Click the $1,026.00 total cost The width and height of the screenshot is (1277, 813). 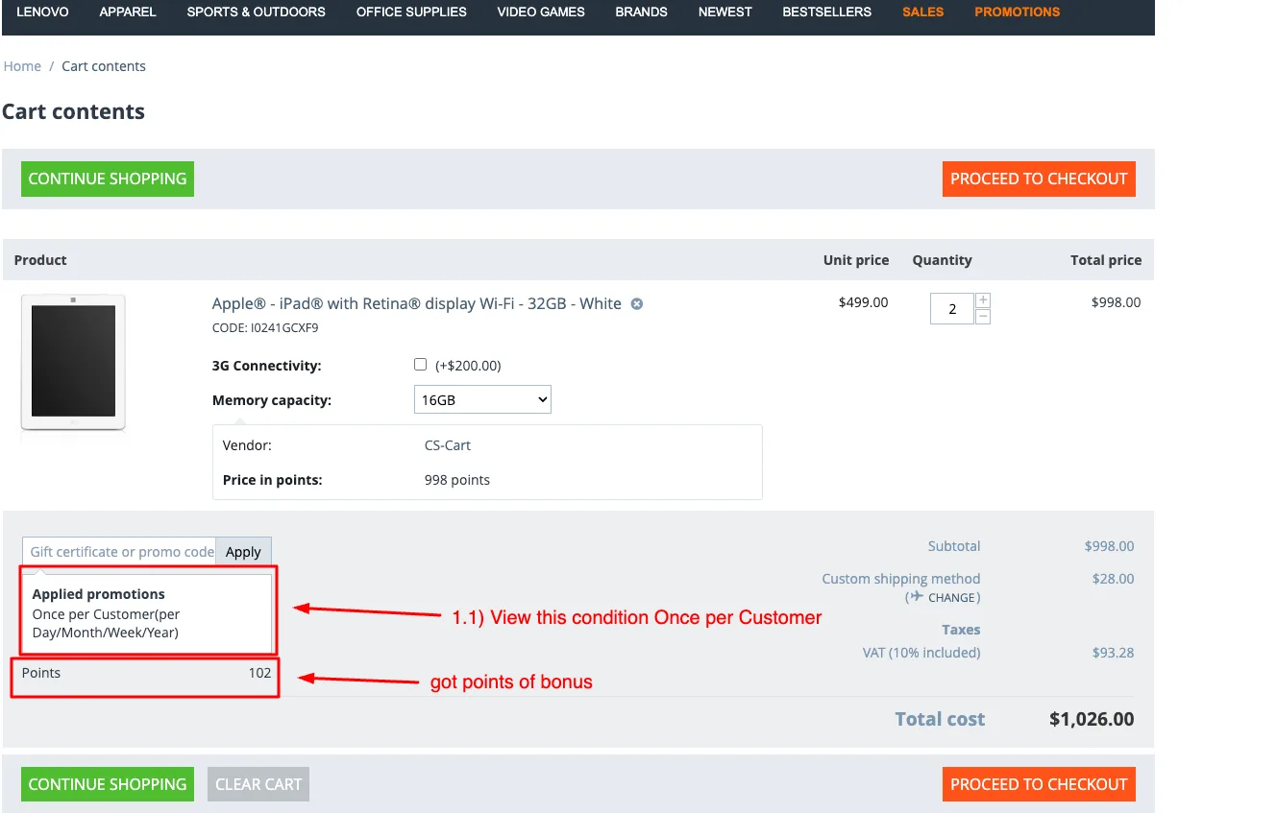(1092, 719)
